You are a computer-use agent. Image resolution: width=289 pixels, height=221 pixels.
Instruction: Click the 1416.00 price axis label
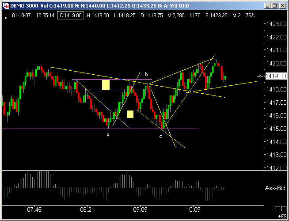[x=277, y=115]
